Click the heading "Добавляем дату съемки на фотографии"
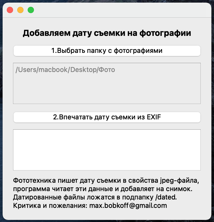 tap(107, 33)
